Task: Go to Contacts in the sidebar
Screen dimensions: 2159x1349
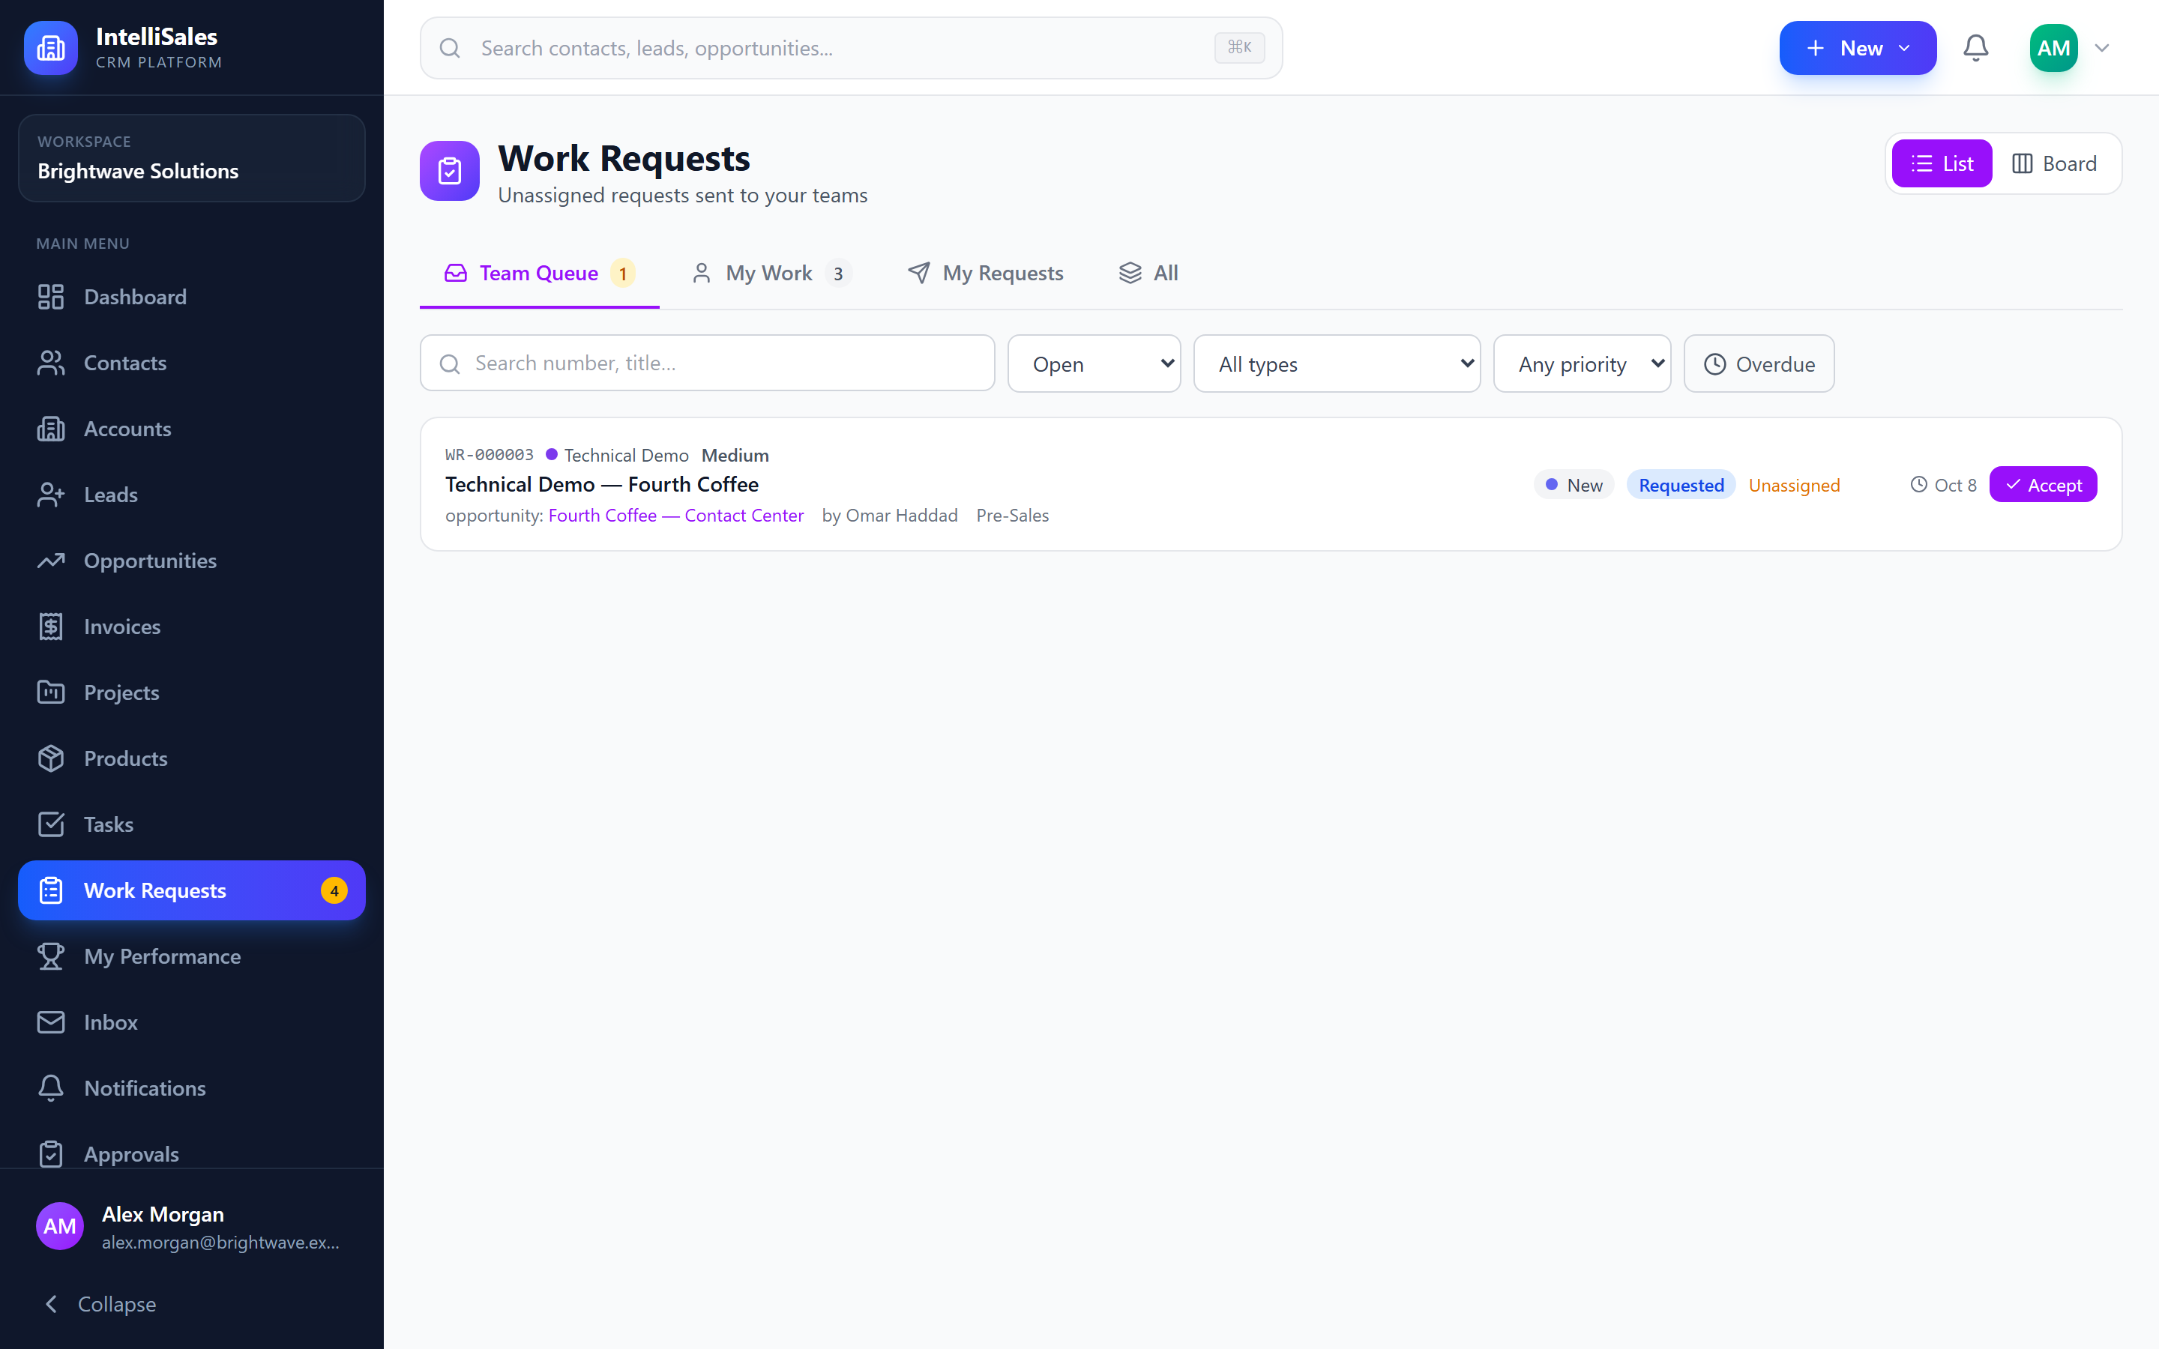Action: click(x=191, y=363)
